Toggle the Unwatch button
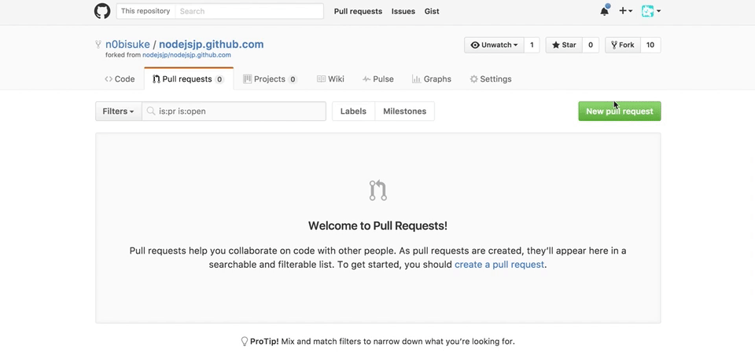This screenshot has height=355, width=755. 494,45
